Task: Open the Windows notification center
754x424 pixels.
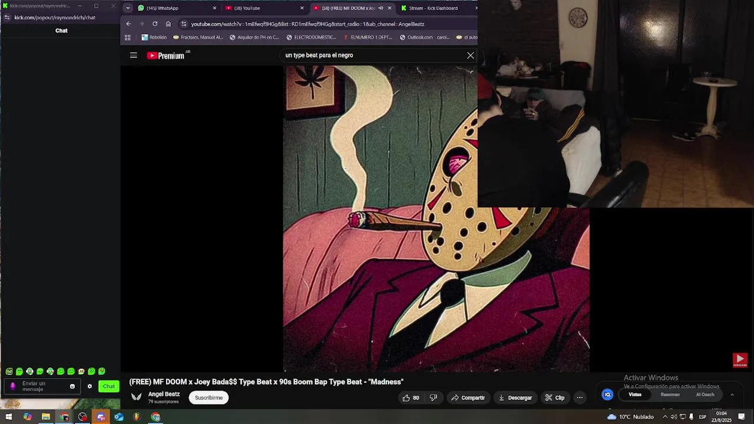Action: click(x=742, y=417)
